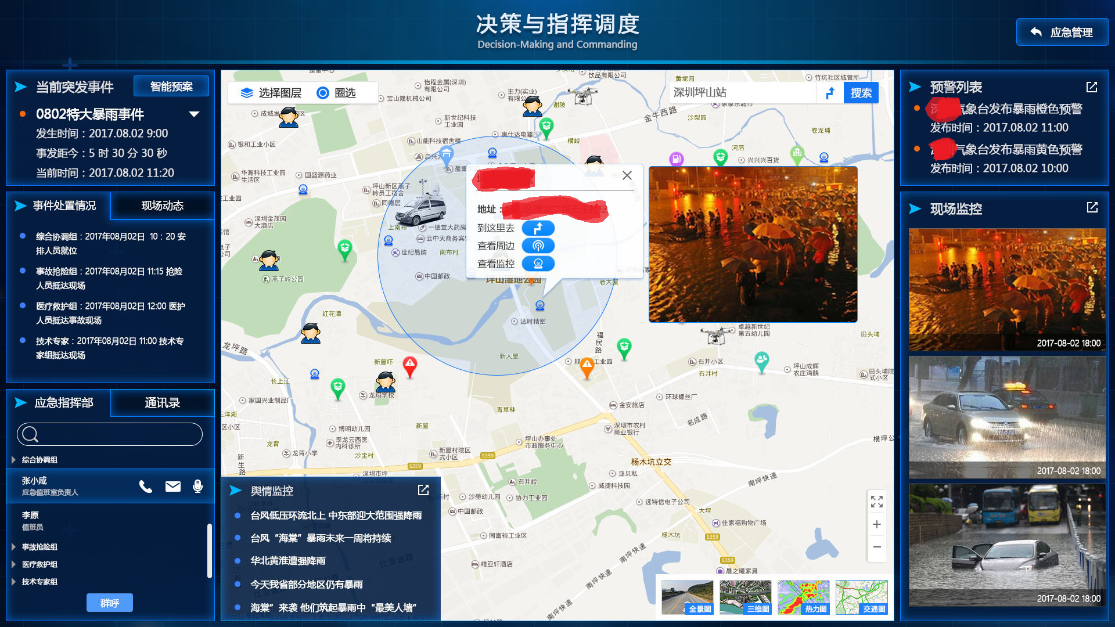The width and height of the screenshot is (1115, 627).
Task: Click the contact search input field
Action: pos(110,434)
